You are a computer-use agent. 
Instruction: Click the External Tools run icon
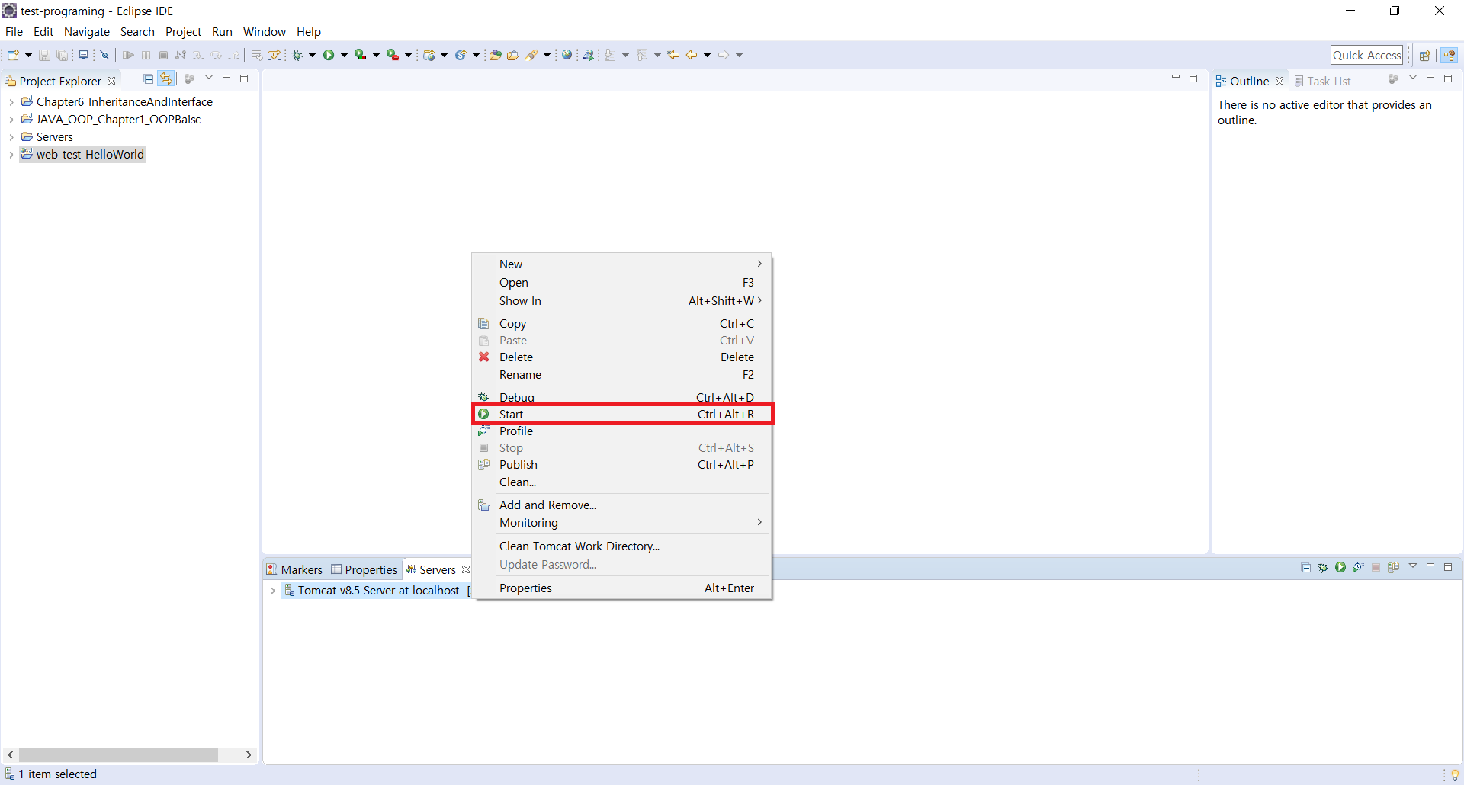pyautogui.click(x=393, y=55)
